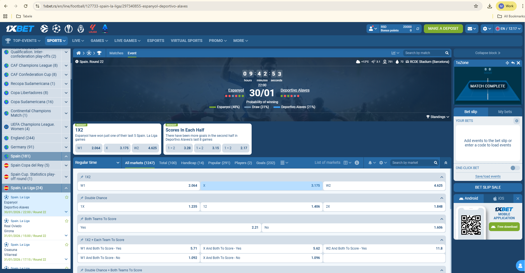Click the LaLiga logo icon in header

pyautogui.click(x=93, y=28)
